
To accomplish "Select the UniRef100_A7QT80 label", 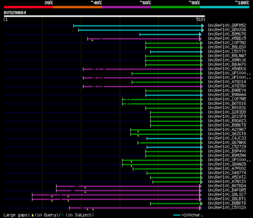I will [x=227, y=86].
